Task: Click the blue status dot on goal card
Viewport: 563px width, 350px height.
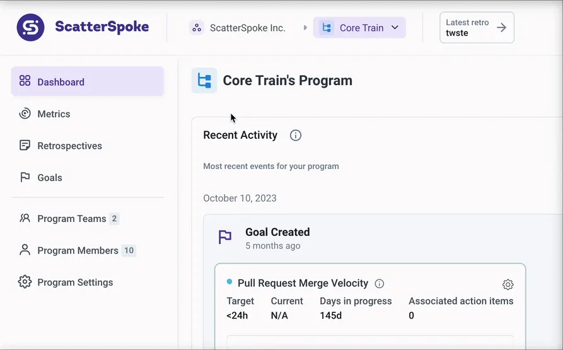Action: [x=229, y=282]
